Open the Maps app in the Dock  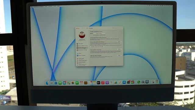69,83
